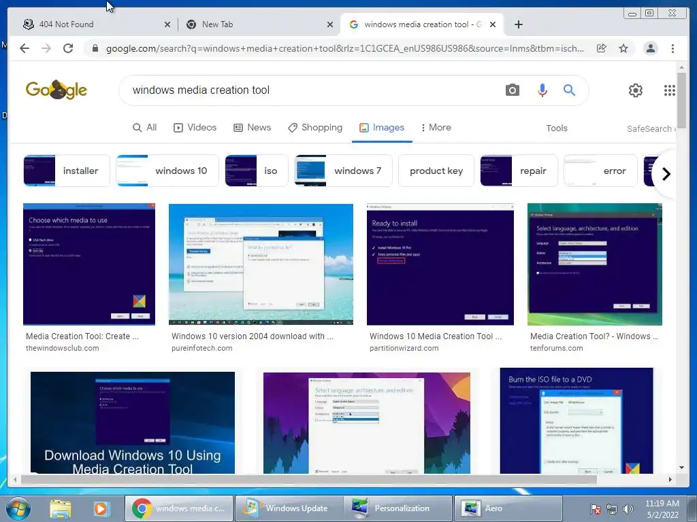Viewport: 697px width, 522px height.
Task: Switch to News results
Action: 252,127
